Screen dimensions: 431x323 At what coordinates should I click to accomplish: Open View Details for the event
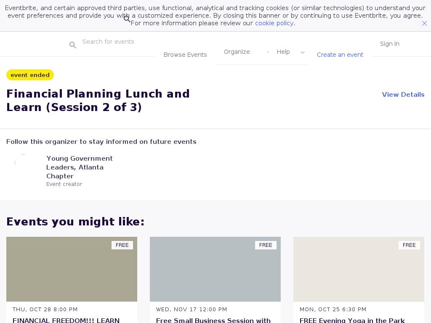pos(403,95)
